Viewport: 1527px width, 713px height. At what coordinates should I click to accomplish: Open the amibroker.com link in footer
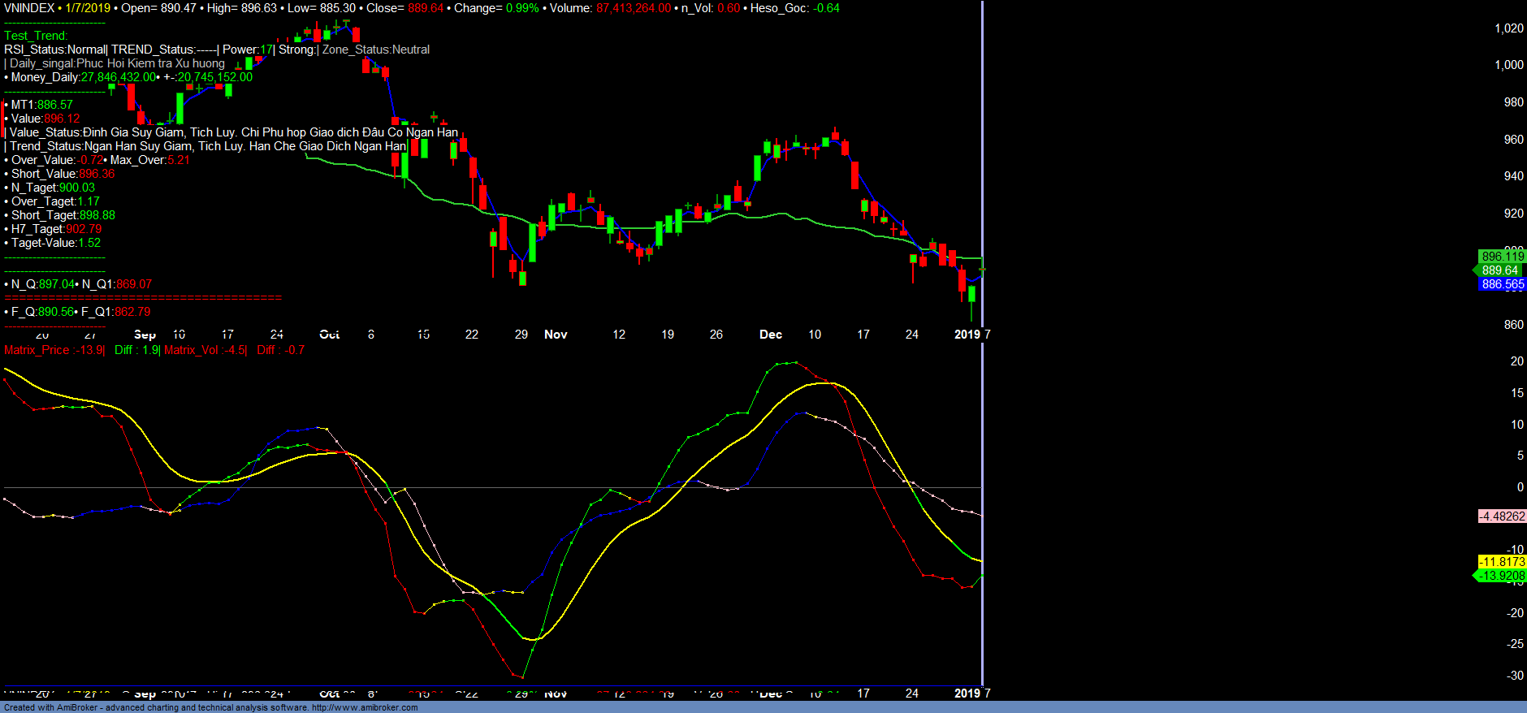[365, 707]
